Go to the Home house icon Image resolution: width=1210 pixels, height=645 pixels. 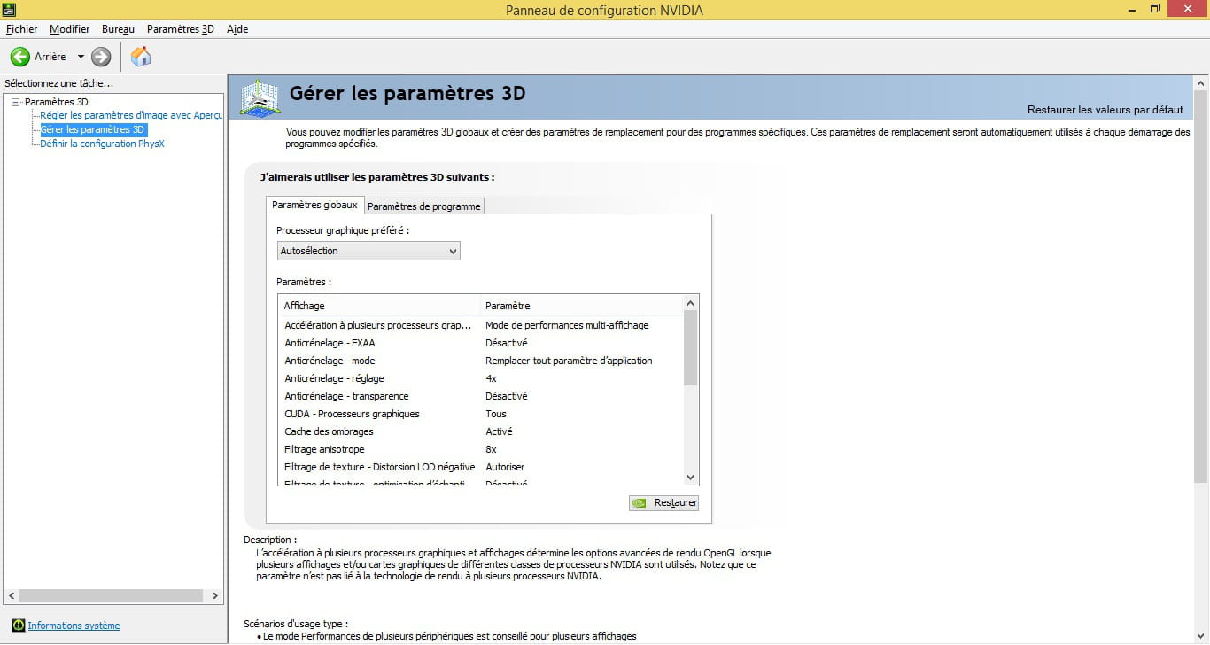coord(141,57)
